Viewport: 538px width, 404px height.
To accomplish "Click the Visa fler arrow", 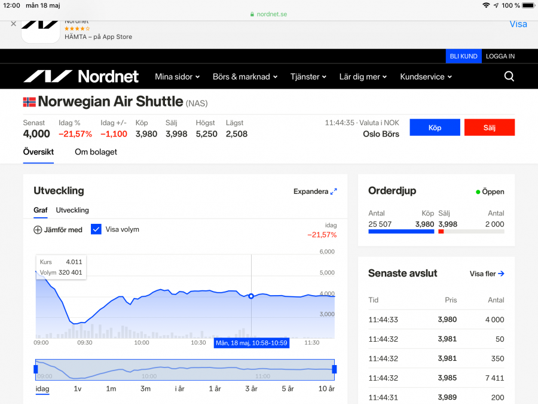I will (501, 274).
